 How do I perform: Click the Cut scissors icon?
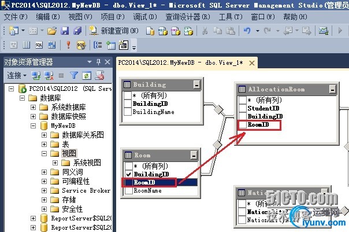tap(205, 31)
